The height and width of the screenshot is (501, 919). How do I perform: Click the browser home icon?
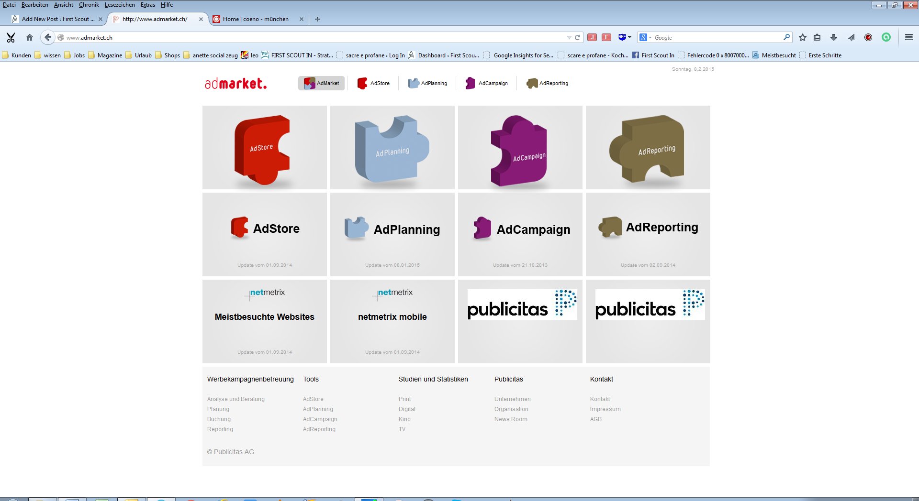30,37
